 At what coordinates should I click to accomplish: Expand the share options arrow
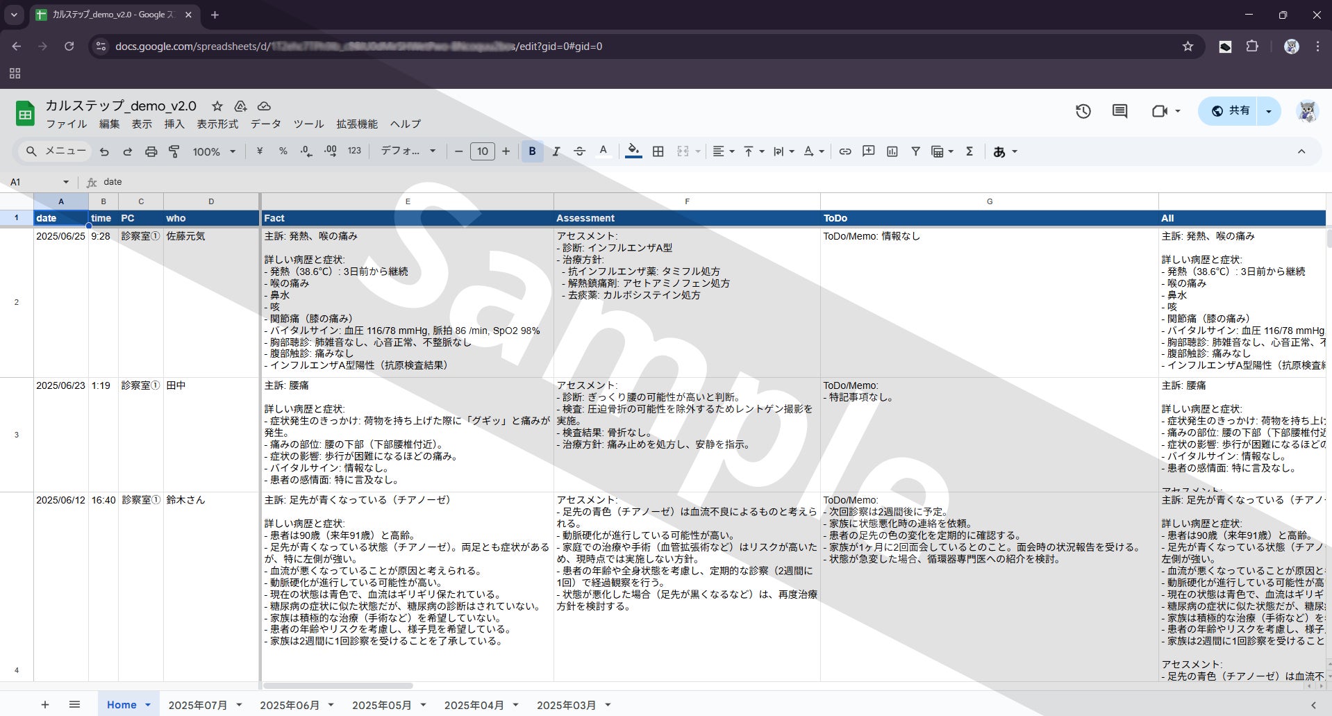(x=1269, y=111)
